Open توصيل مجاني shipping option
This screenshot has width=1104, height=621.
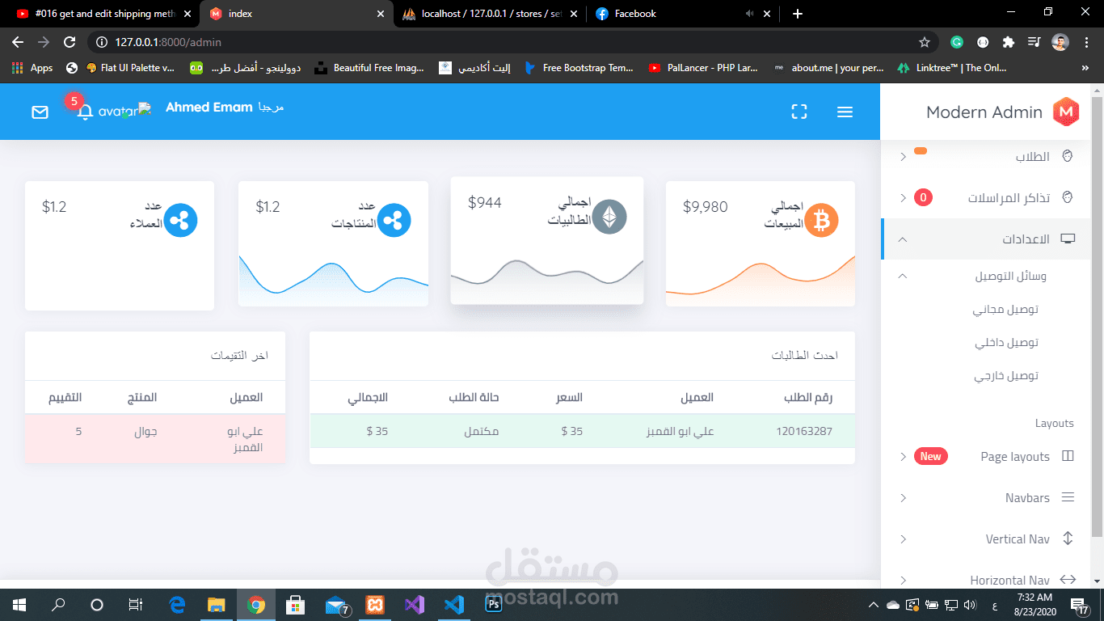1005,309
